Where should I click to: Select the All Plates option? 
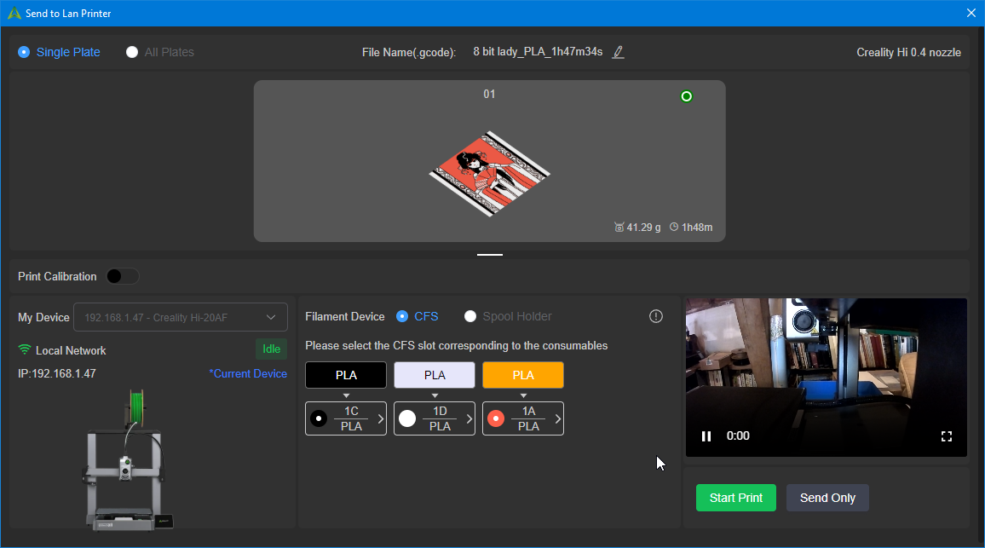160,52
